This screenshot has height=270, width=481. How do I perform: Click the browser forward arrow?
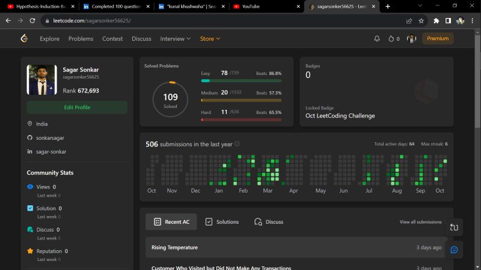click(x=20, y=20)
